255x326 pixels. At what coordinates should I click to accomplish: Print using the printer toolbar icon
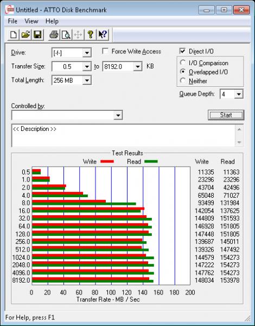54,35
